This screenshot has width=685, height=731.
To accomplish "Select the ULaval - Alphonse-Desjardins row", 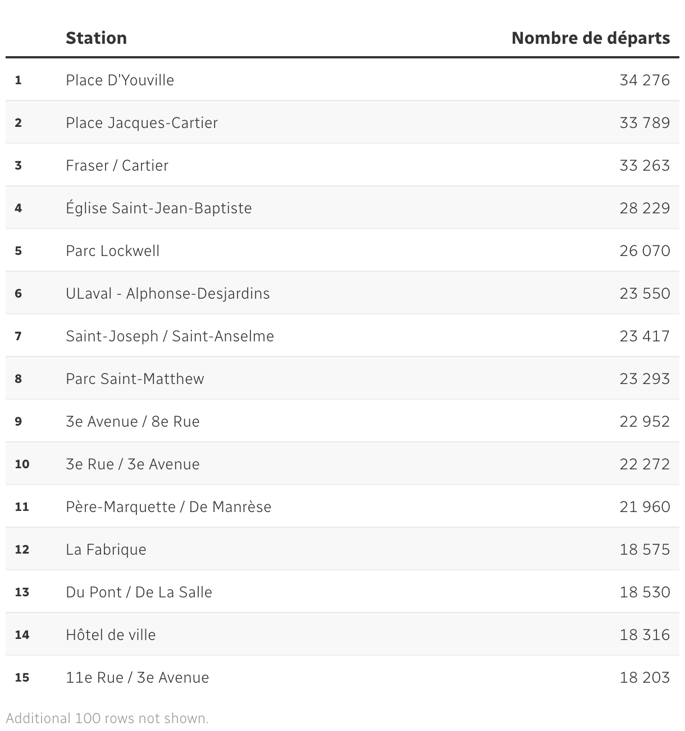I will (167, 294).
